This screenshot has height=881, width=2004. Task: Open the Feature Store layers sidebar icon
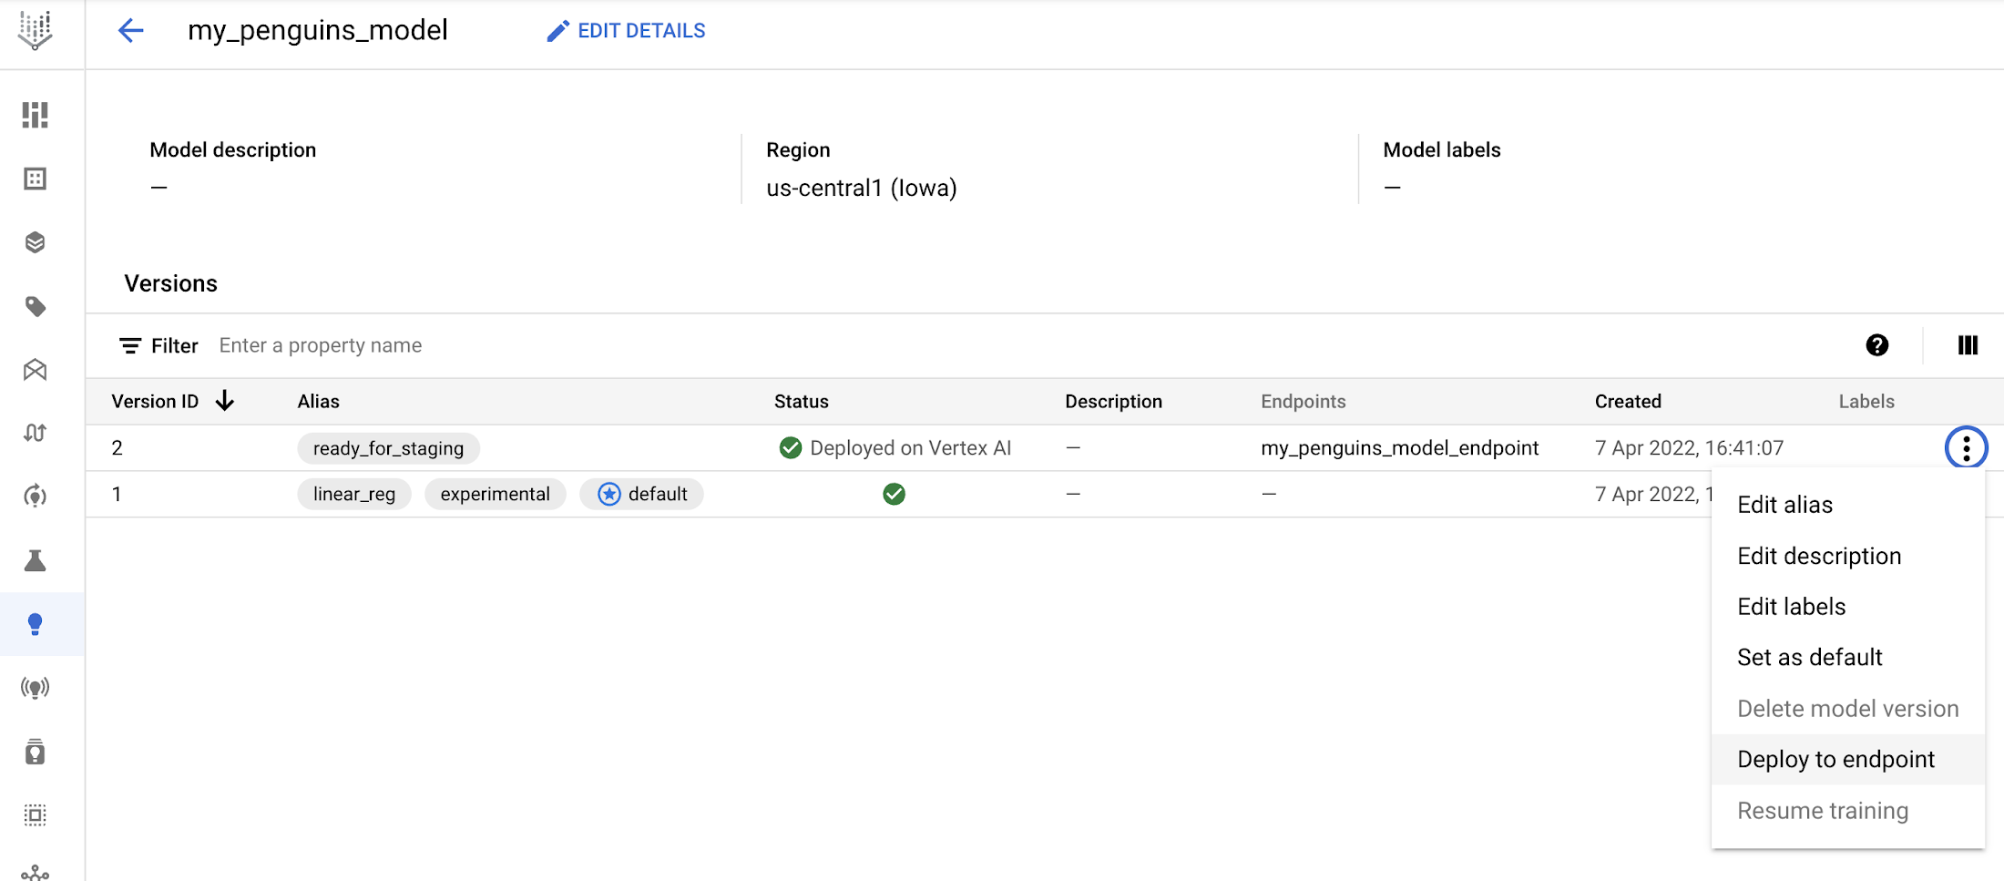click(36, 242)
